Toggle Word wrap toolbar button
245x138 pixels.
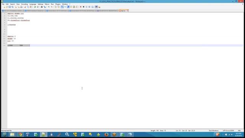[x=62, y=7]
